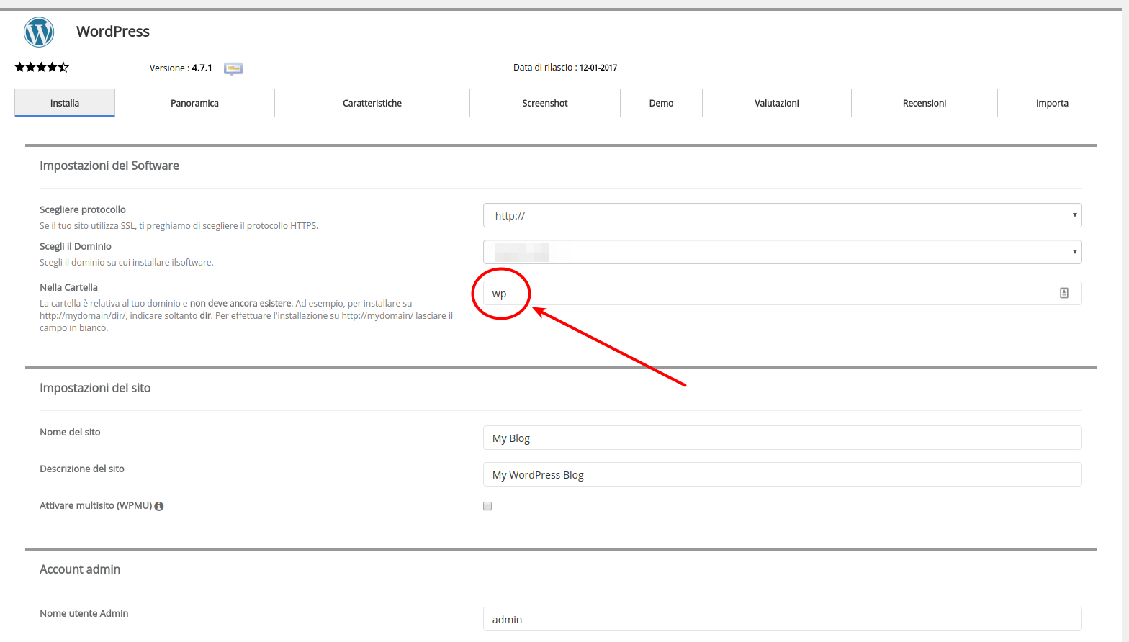Open the changelog icon next to version 4.7.1
1129x642 pixels.
click(233, 68)
